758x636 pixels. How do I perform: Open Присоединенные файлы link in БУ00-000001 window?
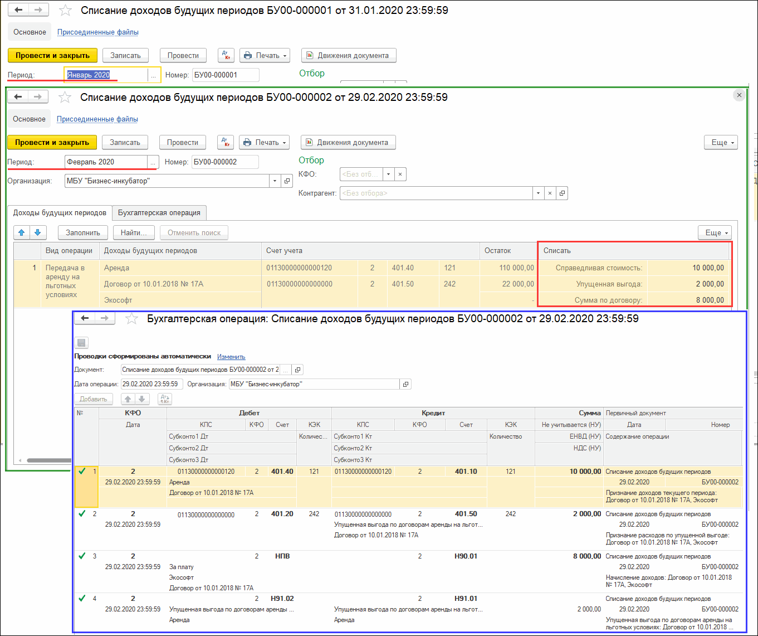(x=98, y=32)
